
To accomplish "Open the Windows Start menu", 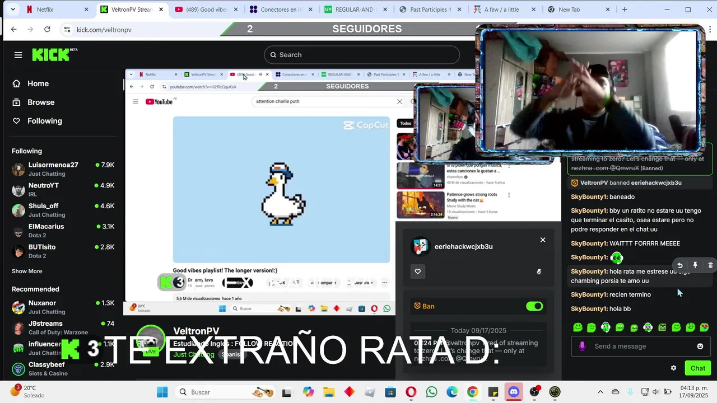I will click(162, 392).
